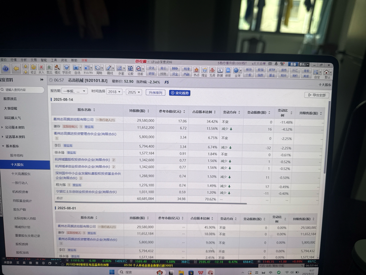Collapse the 深度资料 sidebar panel

pyautogui.click(x=42, y=80)
